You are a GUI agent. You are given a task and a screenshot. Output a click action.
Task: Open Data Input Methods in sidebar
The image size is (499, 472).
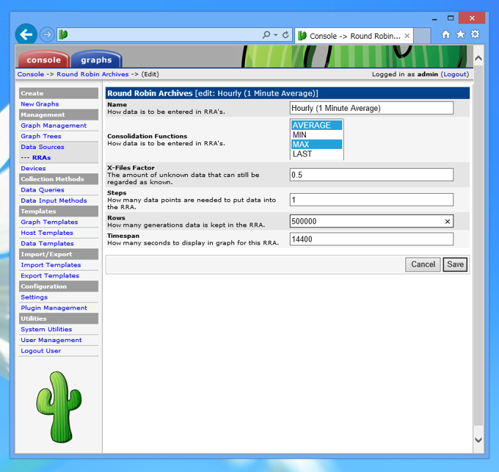[x=54, y=200]
